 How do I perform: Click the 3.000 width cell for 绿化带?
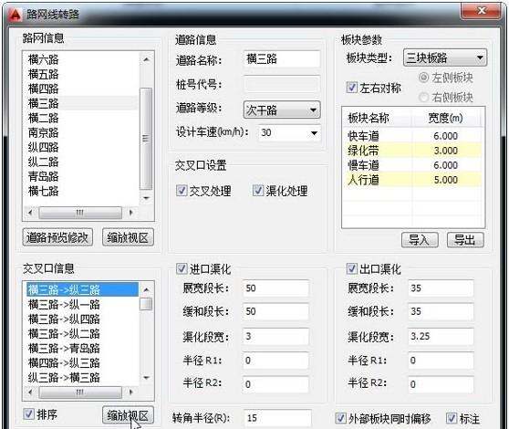pos(446,151)
